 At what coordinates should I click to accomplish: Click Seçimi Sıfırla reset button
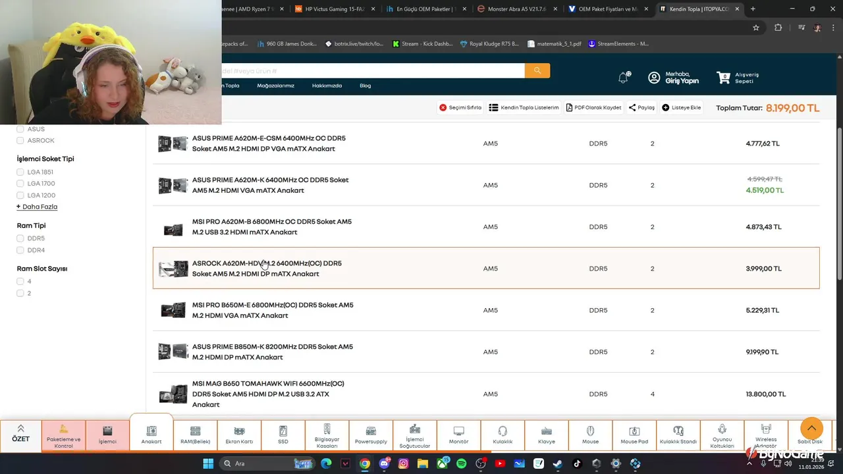click(x=460, y=107)
